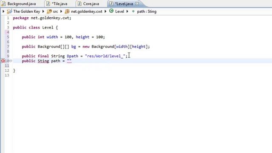This screenshot has height=153, width=272.
Task: Expand breadcrumb arrow after The Golden Key
Action: 43,11
